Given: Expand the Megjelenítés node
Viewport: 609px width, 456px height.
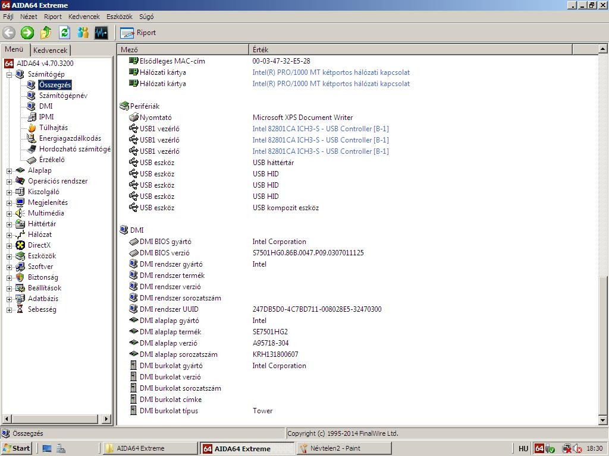Looking at the screenshot, I should tap(10, 203).
